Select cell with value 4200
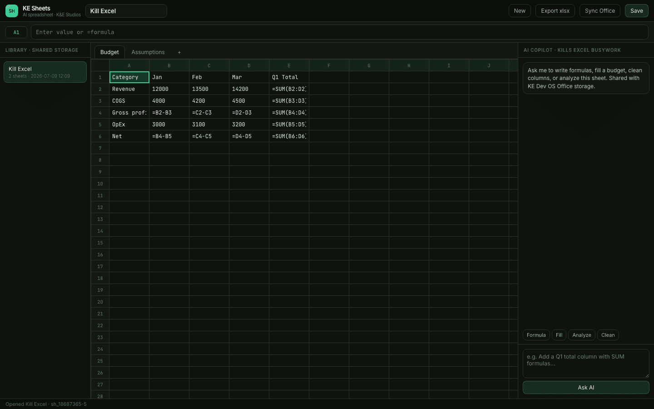Screen dimensions: 654x409 [209, 101]
